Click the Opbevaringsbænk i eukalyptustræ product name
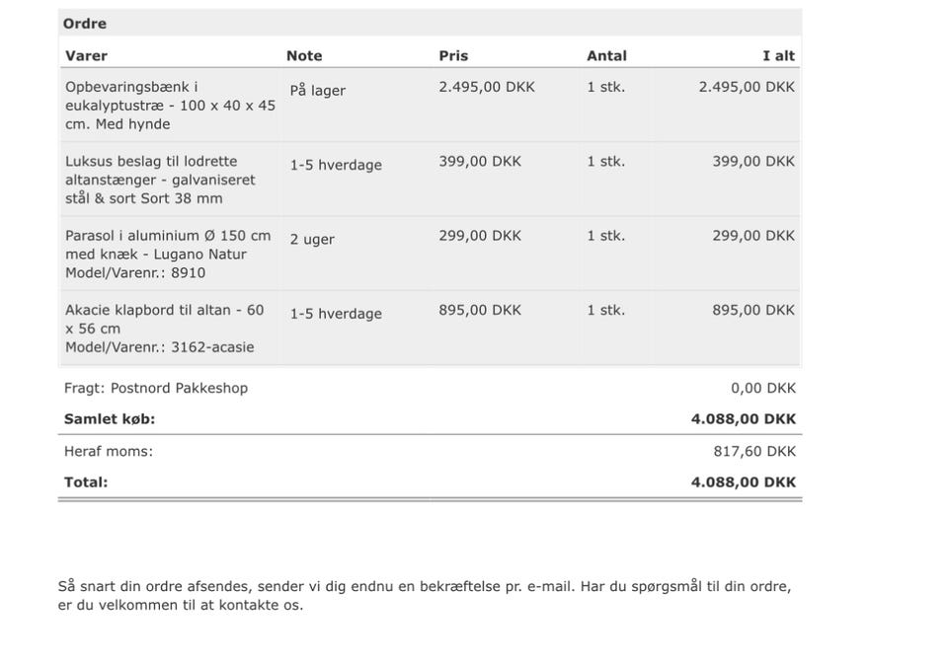The image size is (948, 665). [170, 106]
